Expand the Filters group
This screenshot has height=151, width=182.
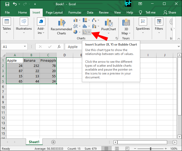(x=159, y=26)
